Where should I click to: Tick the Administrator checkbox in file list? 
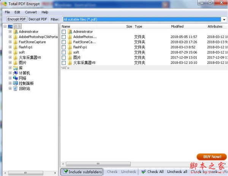click(x=63, y=32)
